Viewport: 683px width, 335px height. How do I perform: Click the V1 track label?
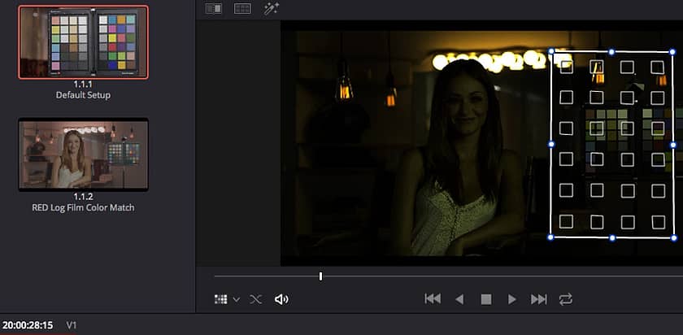pos(72,325)
